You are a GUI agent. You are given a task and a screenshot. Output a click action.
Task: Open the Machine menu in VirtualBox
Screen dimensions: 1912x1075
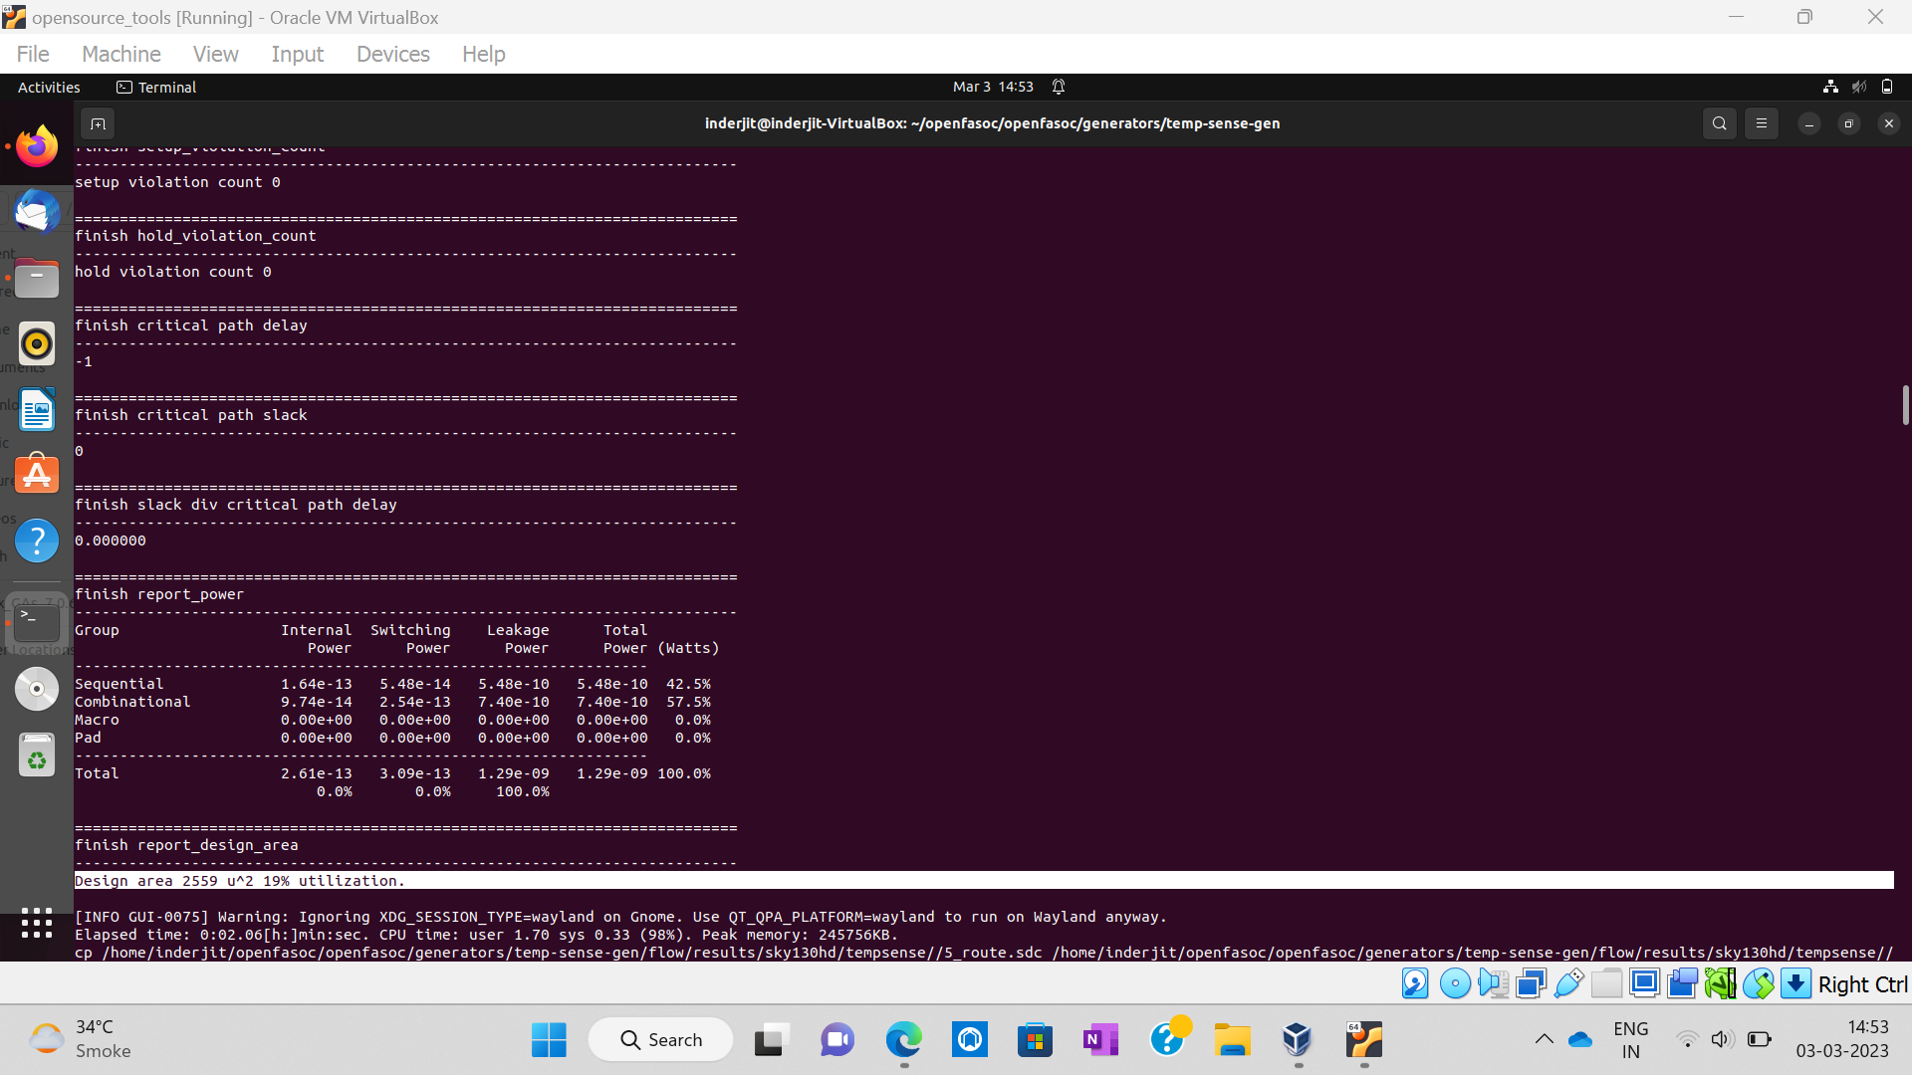120,54
